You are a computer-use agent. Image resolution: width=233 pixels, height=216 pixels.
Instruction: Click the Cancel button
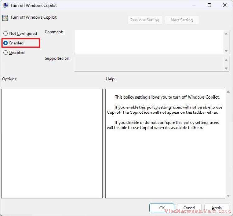point(189,208)
